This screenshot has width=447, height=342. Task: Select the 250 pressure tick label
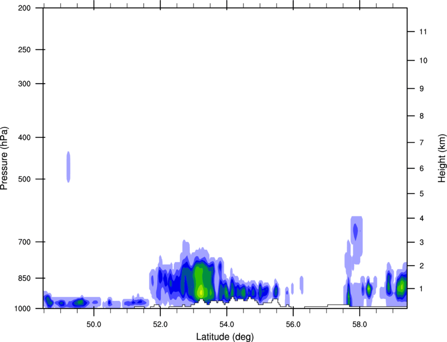coord(24,49)
